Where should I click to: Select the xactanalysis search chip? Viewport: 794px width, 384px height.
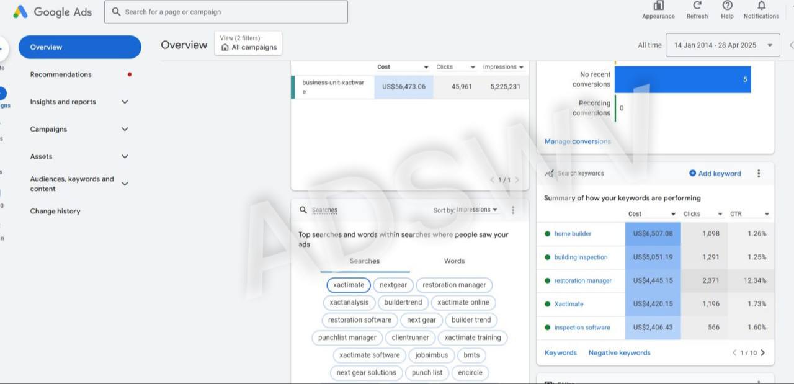tap(349, 303)
